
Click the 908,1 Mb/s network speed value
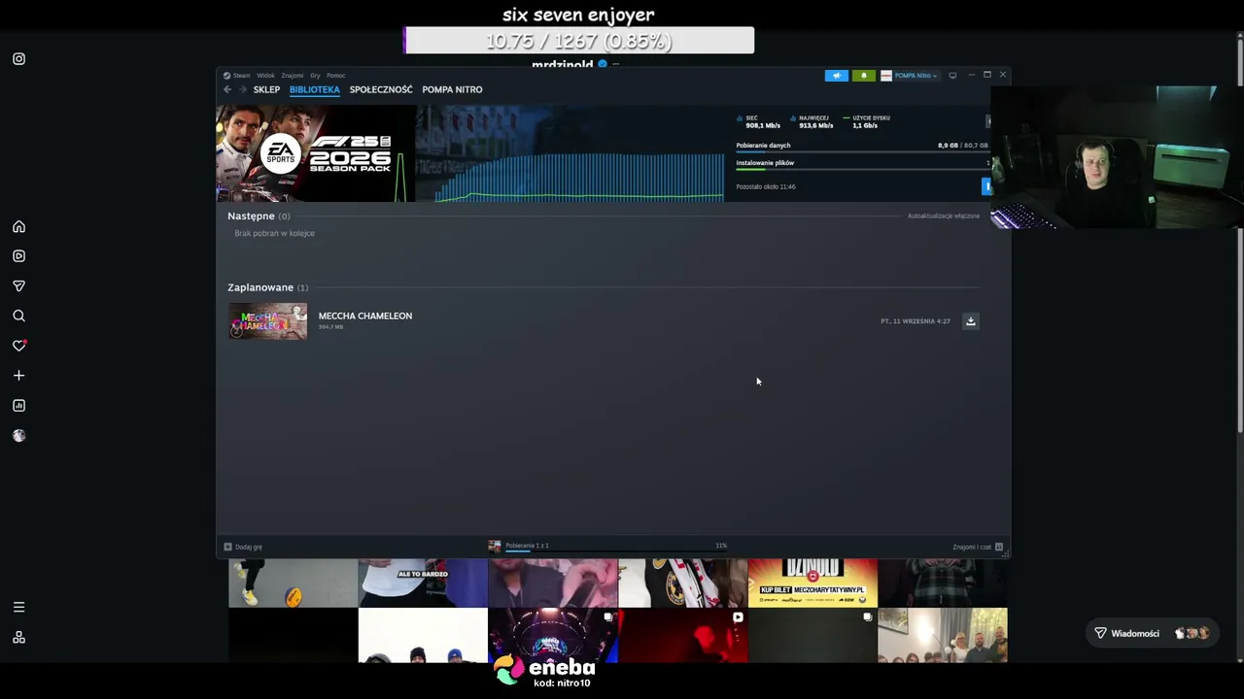pos(763,125)
